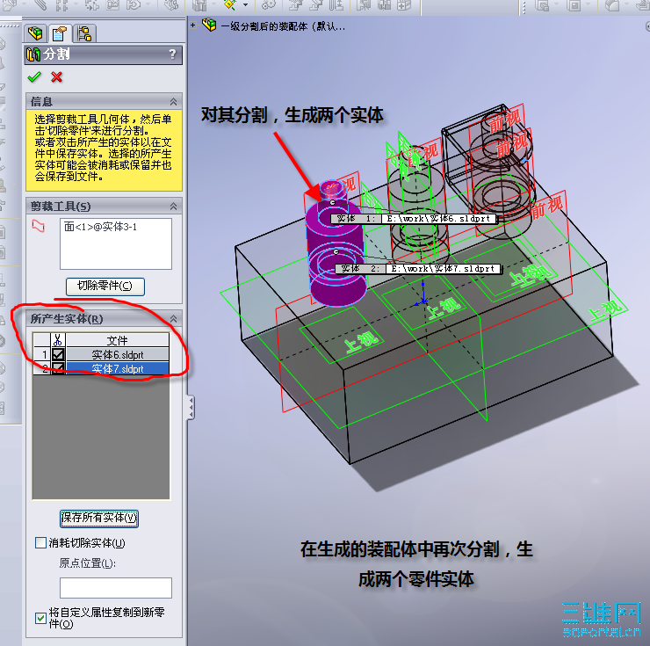Switch to the PropertyManager tab

(60, 33)
